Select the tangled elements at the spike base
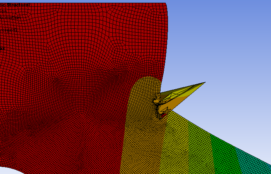The height and width of the screenshot is (174, 271). (157, 101)
